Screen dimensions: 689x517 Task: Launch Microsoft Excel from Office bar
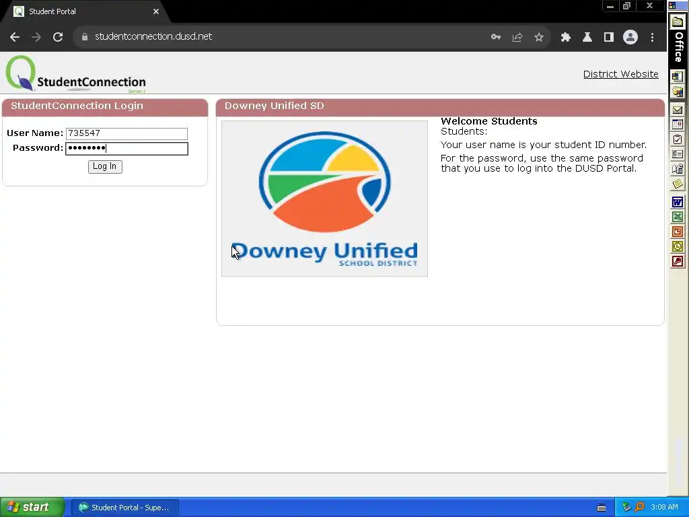click(x=677, y=217)
